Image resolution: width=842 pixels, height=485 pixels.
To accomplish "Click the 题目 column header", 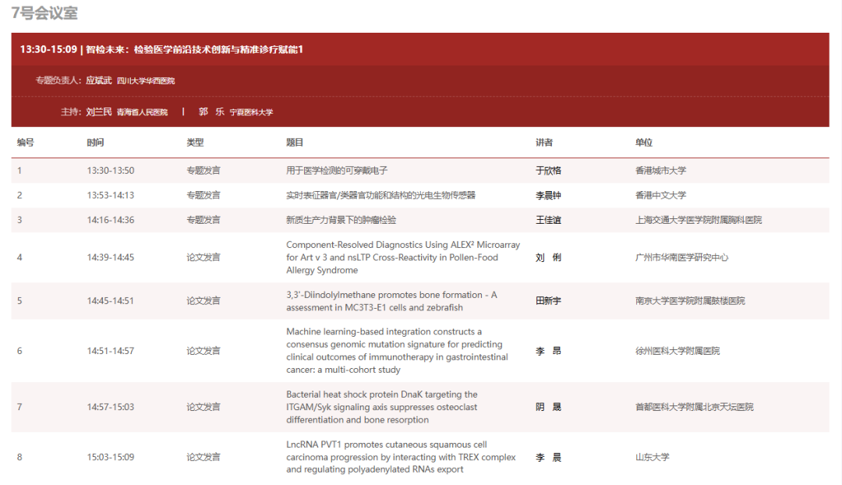I will pyautogui.click(x=295, y=143).
